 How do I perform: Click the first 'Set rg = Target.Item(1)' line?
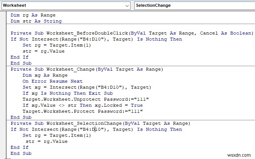[x=57, y=45]
